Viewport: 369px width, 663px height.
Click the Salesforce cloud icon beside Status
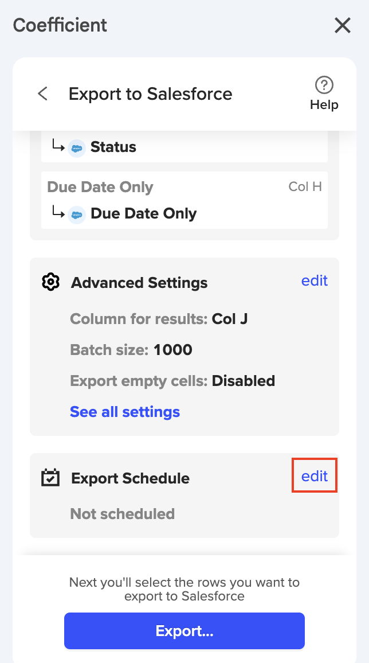click(77, 147)
